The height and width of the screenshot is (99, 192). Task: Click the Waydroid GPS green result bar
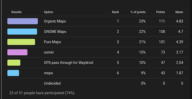click(14, 63)
